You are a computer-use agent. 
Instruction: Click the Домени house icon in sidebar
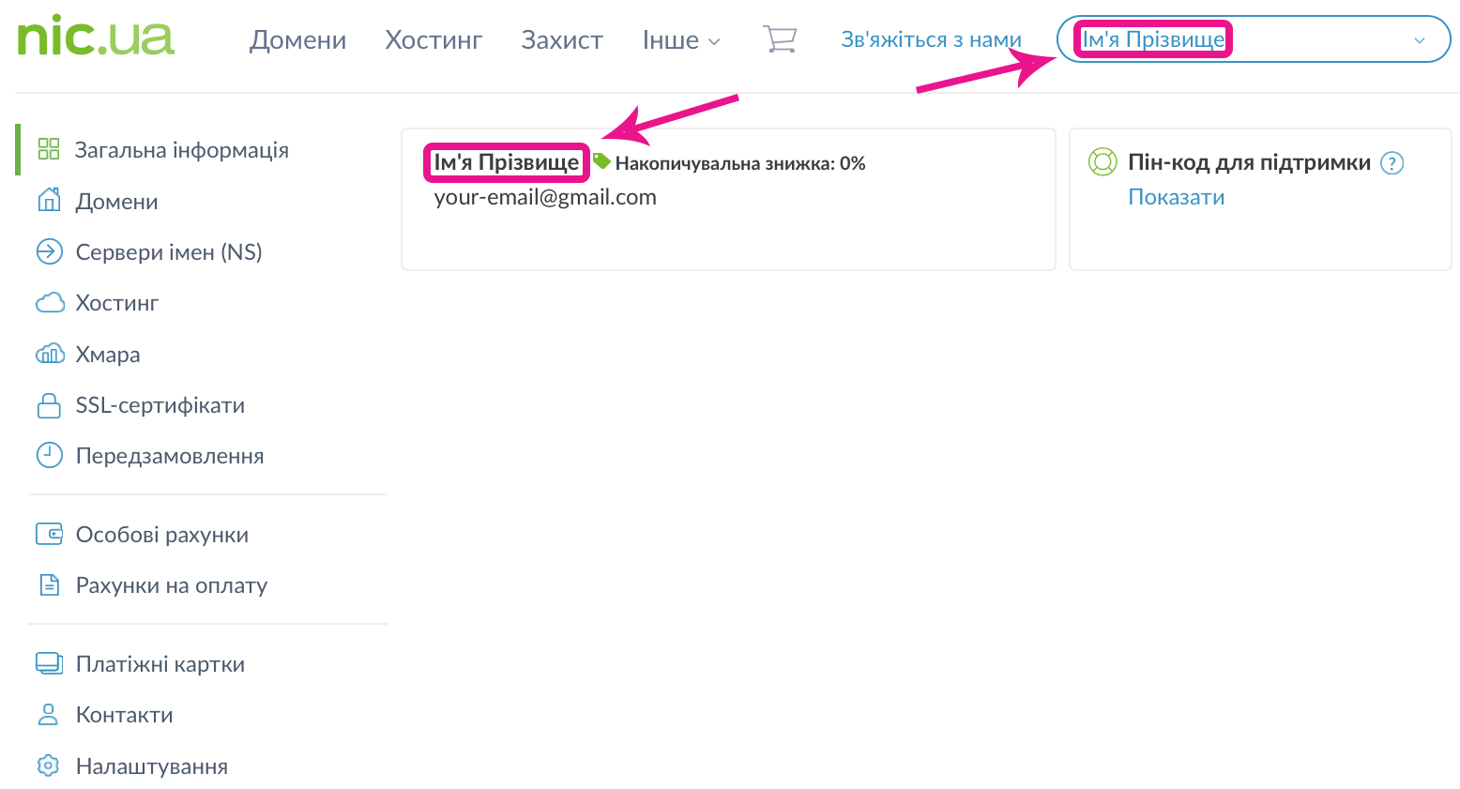point(49,201)
